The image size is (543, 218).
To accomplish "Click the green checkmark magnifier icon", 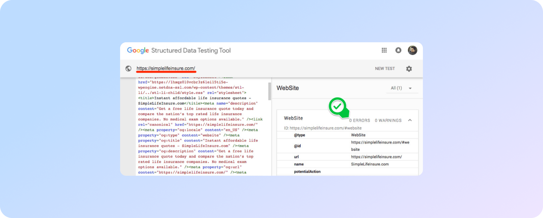I will point(338,107).
